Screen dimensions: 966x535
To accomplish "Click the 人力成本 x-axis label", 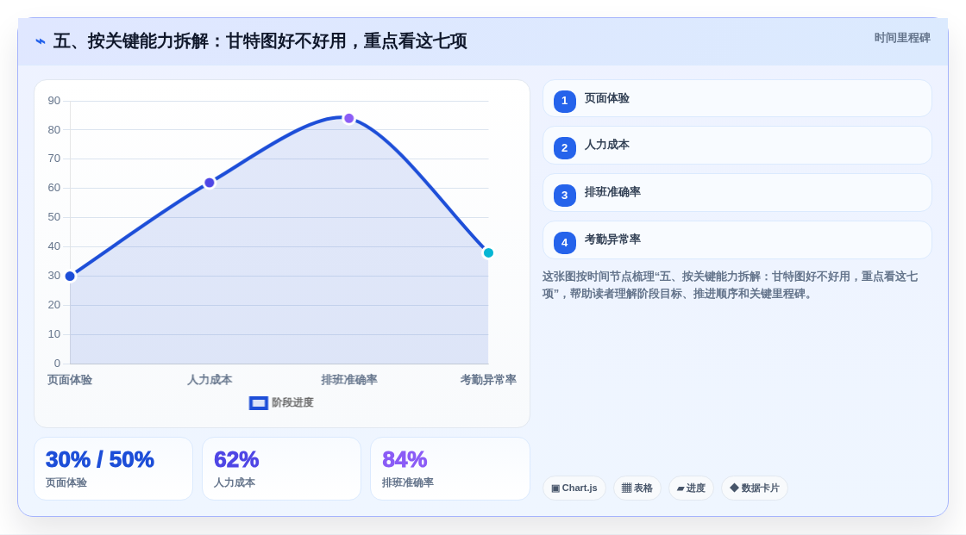I will [x=210, y=380].
